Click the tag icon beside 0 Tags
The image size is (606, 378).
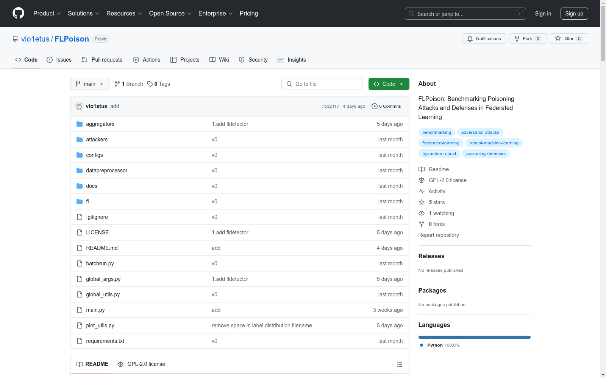point(150,84)
